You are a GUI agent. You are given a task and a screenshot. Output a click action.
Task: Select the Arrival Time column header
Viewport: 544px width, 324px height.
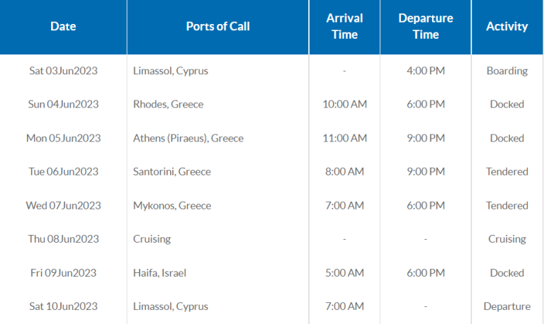point(344,27)
